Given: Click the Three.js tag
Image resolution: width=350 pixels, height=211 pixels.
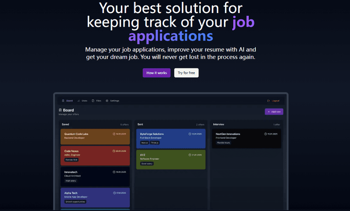Looking at the screenshot, I should [154, 143].
